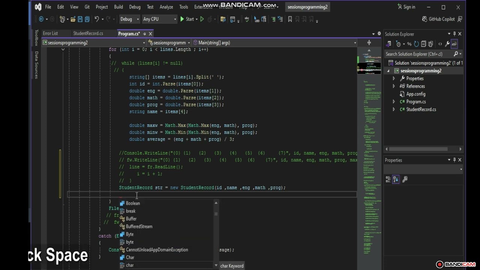
Task: Open the Analyze menu
Action: pyautogui.click(x=166, y=7)
